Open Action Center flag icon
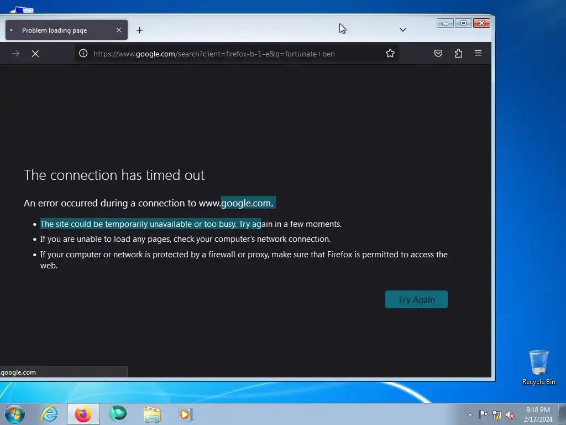This screenshot has height=425, width=566. (483, 414)
